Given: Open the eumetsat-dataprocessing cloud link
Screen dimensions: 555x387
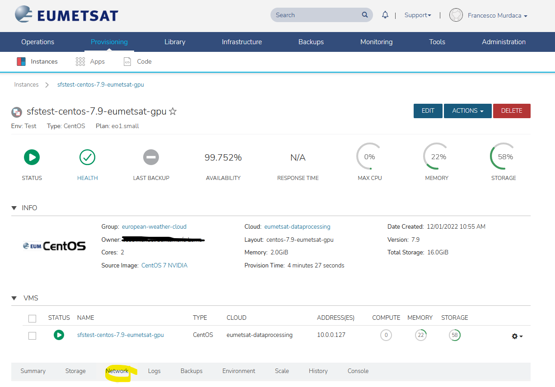Looking at the screenshot, I should 297,227.
